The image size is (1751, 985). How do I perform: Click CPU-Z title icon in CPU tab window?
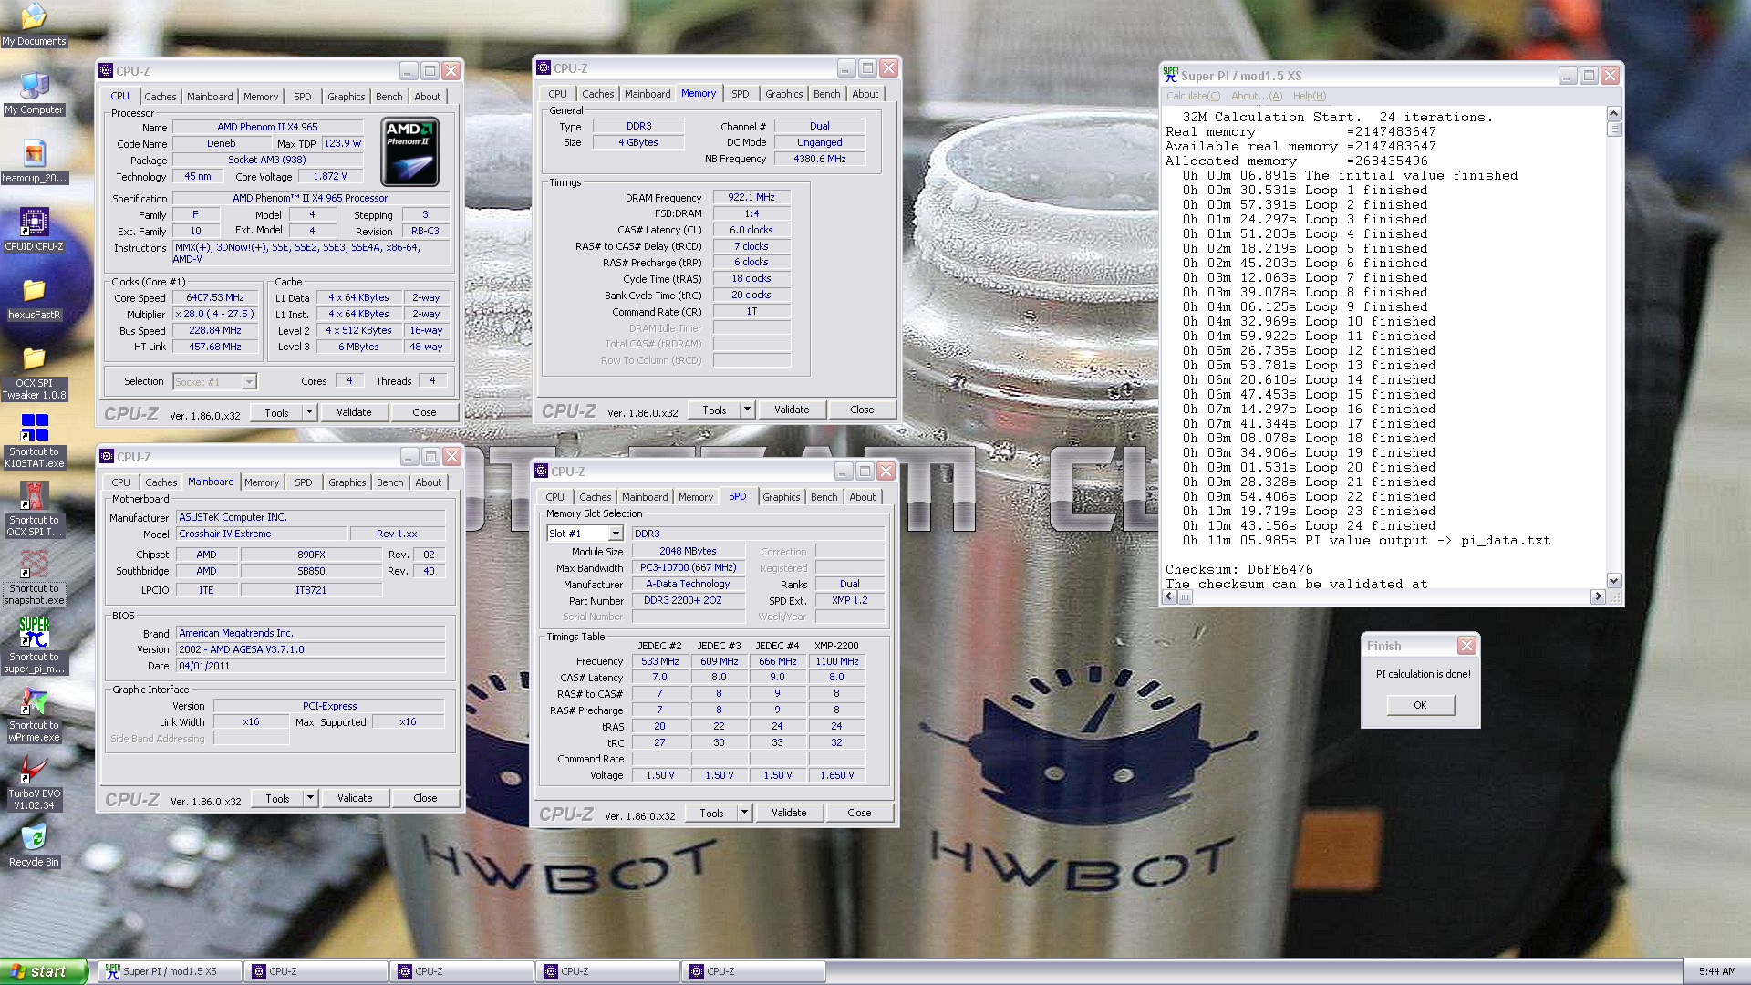tap(106, 70)
